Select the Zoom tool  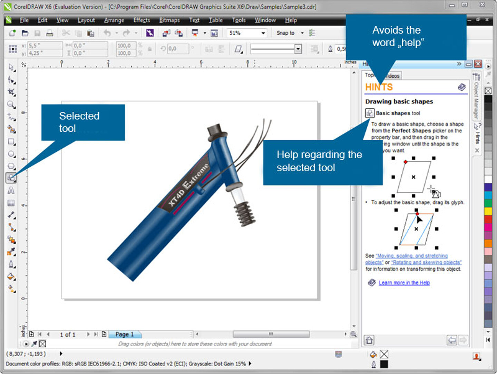(x=11, y=104)
